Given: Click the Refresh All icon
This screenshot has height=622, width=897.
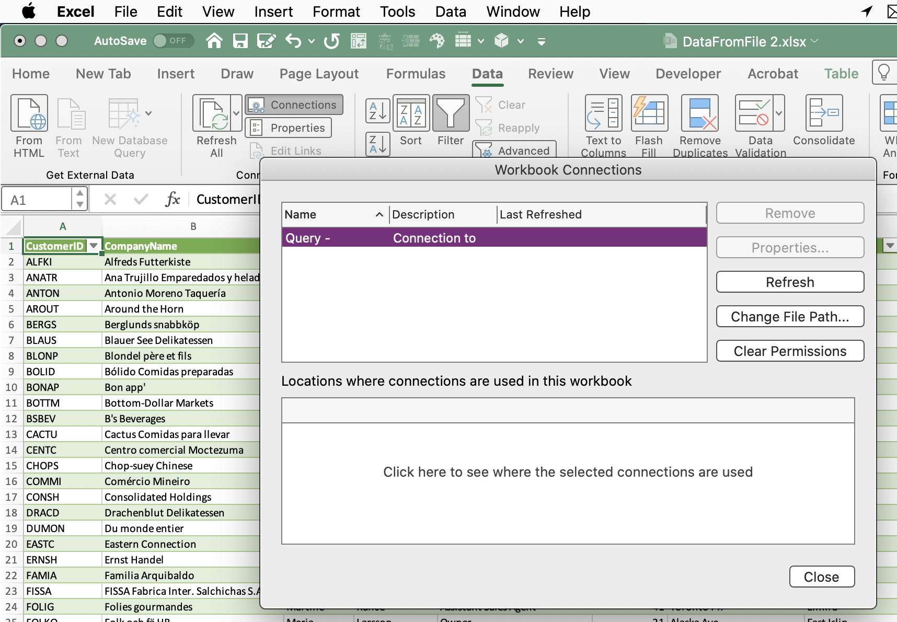Looking at the screenshot, I should coord(211,113).
